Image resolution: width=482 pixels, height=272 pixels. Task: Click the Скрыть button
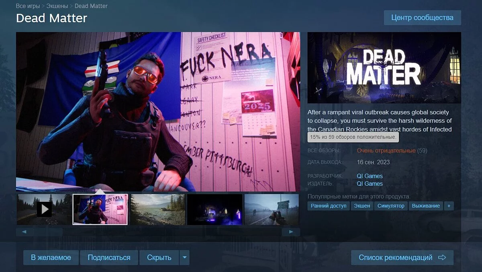[159, 258]
